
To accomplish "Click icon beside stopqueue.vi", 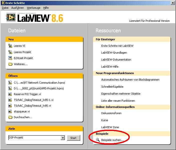I will coord(10,111).
